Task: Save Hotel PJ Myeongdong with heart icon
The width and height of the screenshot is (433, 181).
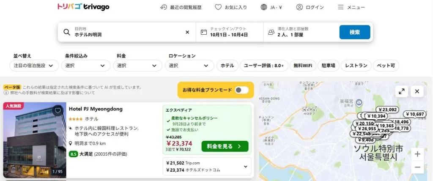Action: click(x=58, y=111)
